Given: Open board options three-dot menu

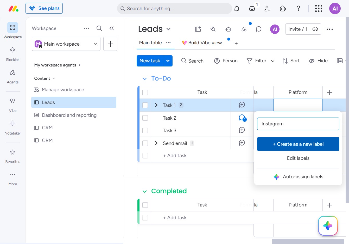Looking at the screenshot, I should coord(329,29).
